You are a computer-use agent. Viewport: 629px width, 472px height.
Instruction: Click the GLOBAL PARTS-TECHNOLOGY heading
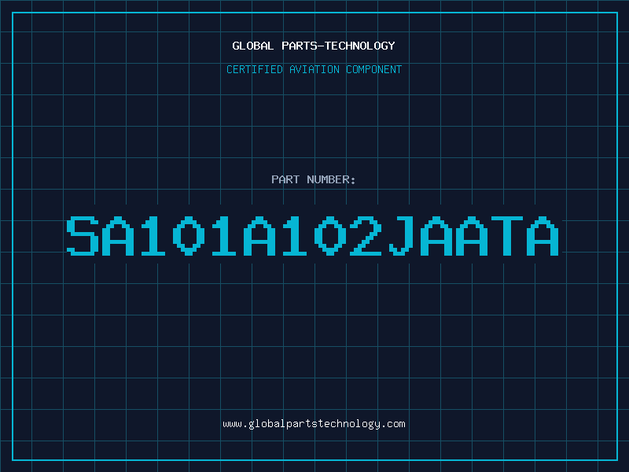click(314, 46)
